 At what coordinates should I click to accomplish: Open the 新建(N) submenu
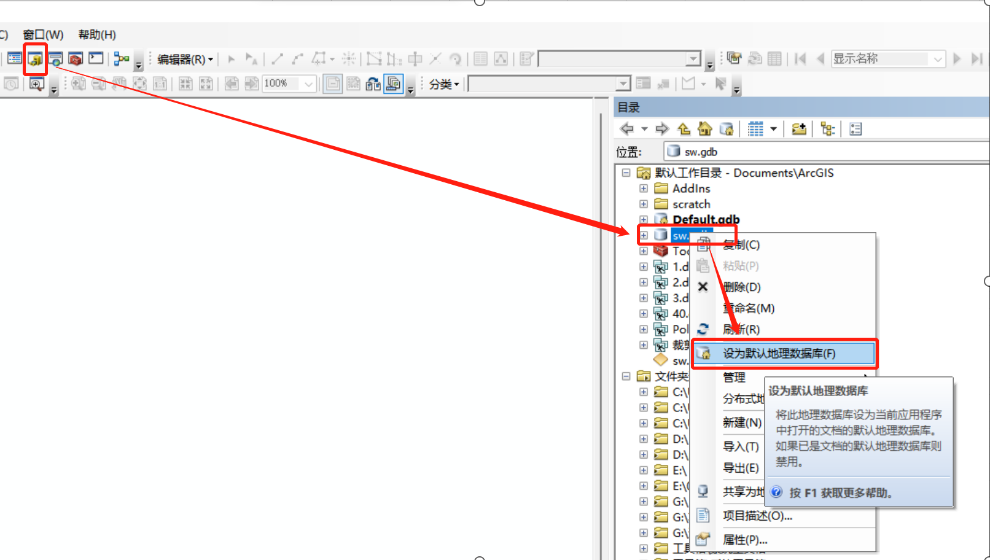pos(742,422)
